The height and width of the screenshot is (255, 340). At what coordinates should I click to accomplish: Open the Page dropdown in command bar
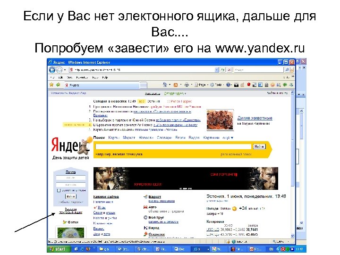[x=201, y=85]
